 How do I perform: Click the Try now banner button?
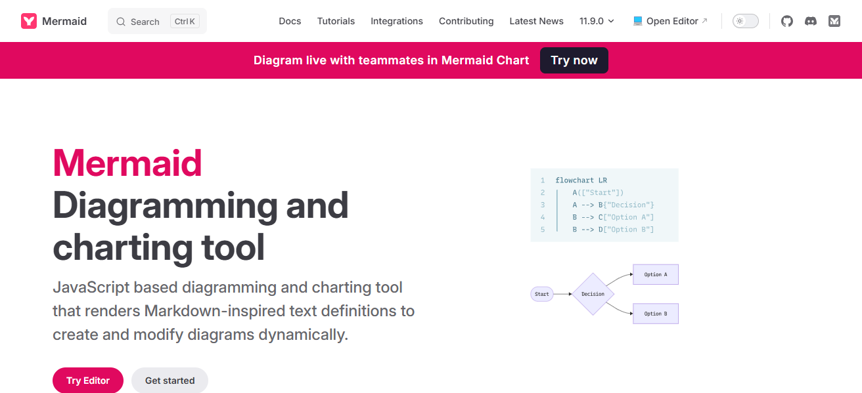(x=574, y=60)
